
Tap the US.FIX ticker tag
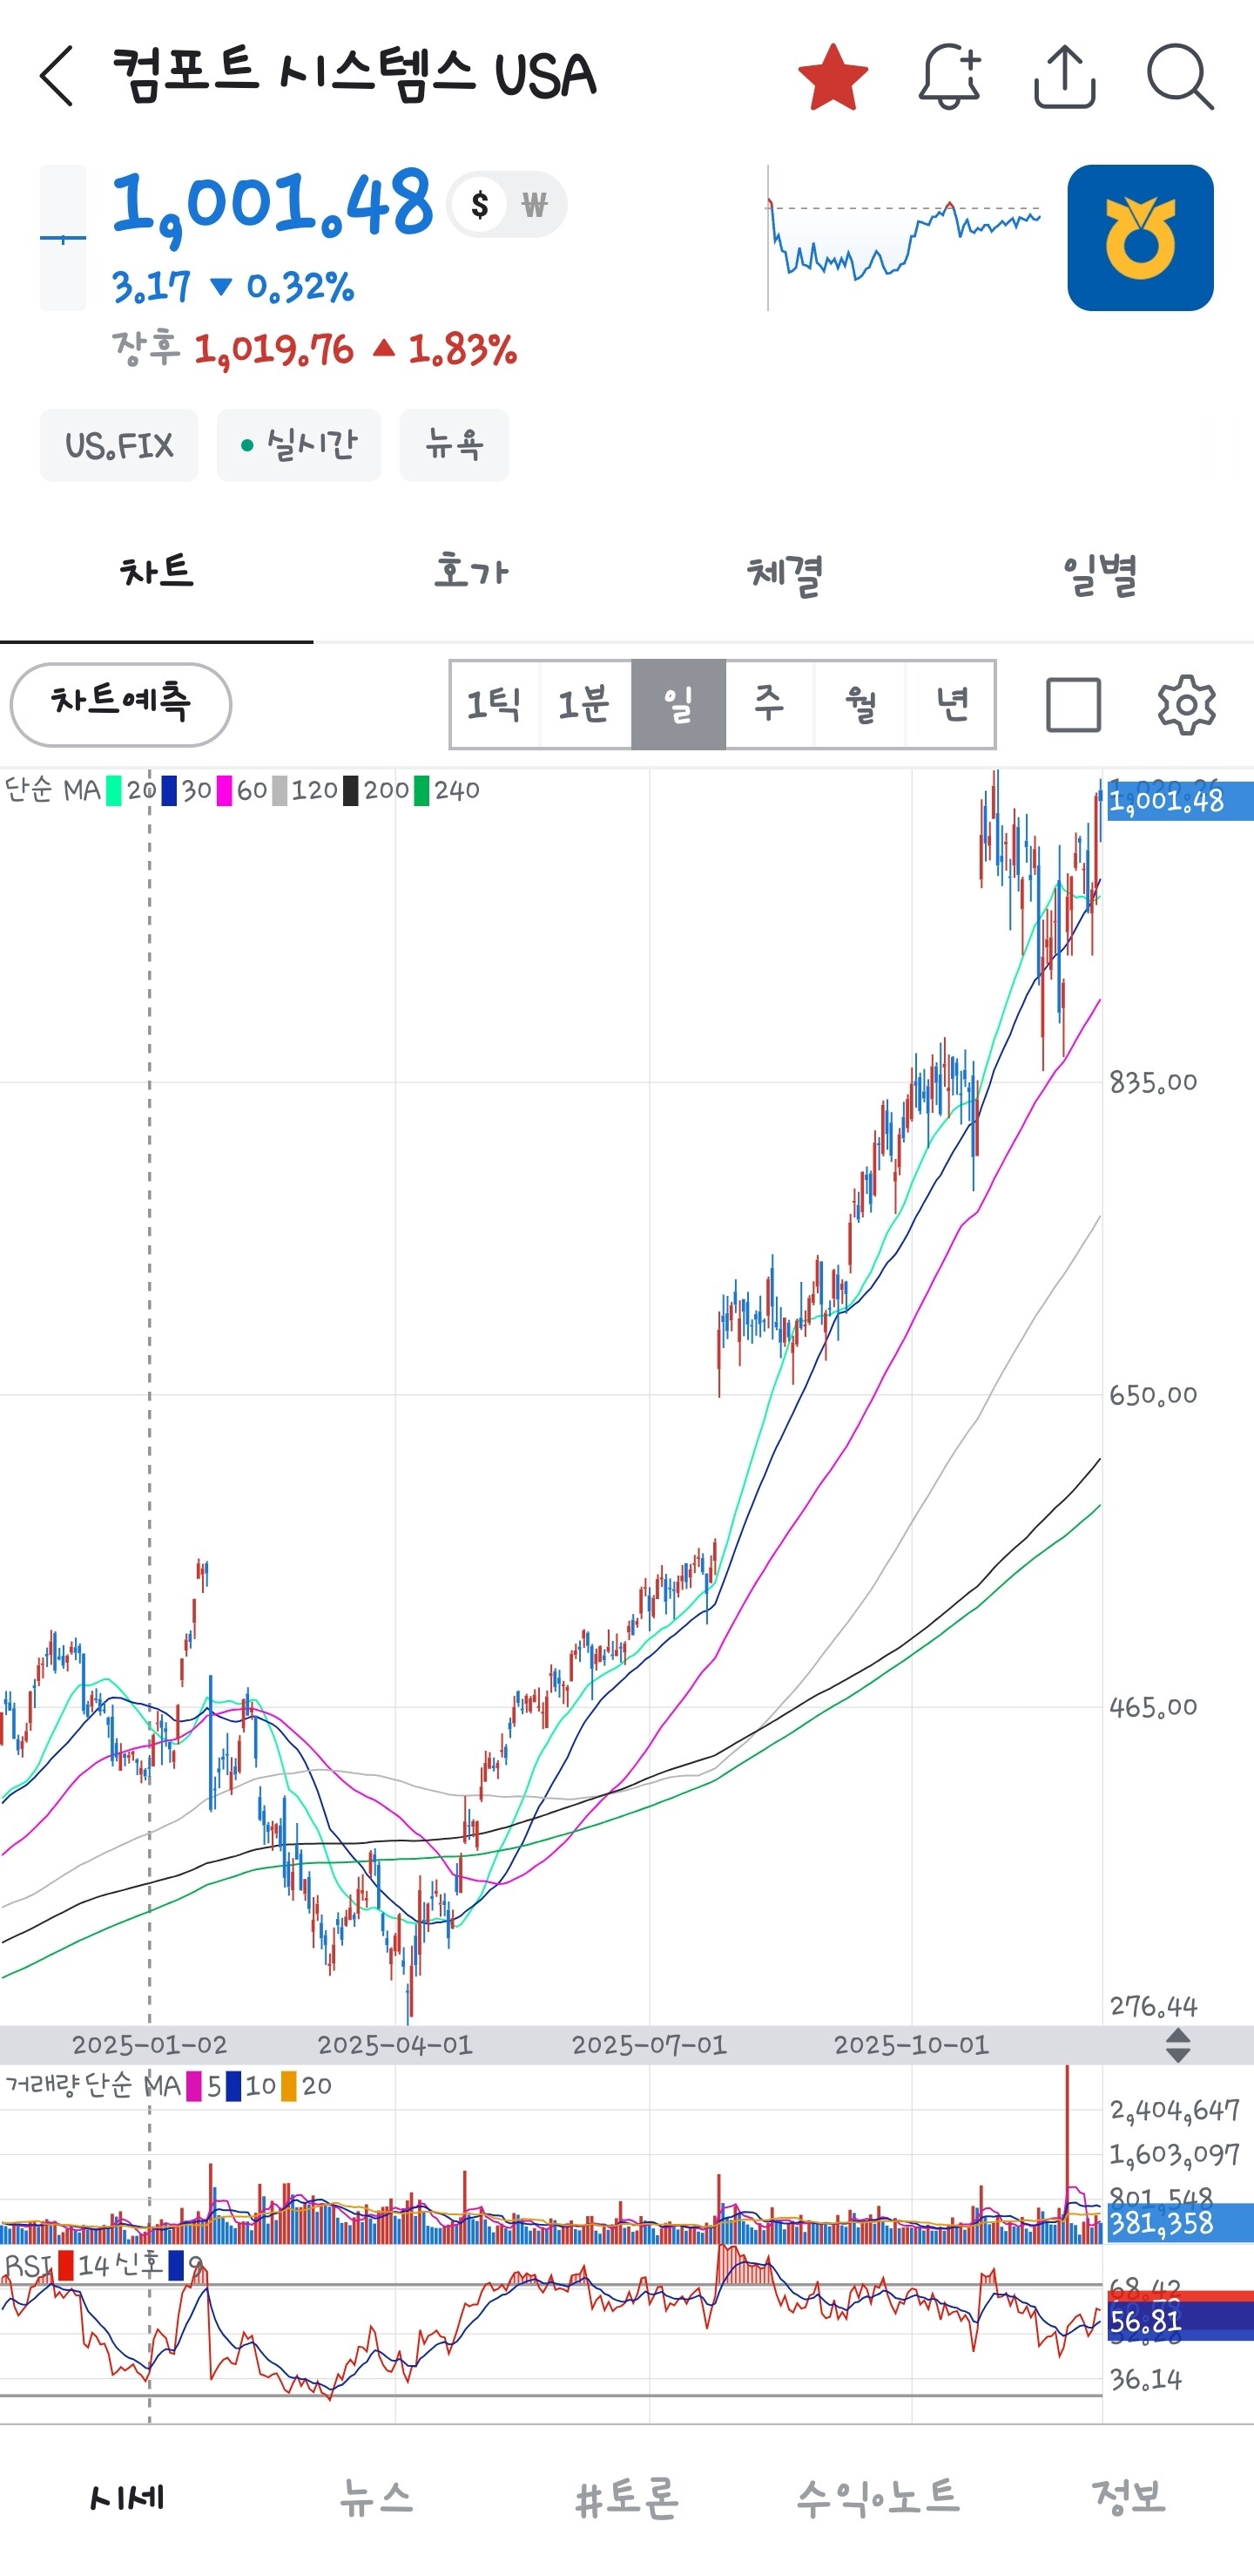tap(119, 445)
